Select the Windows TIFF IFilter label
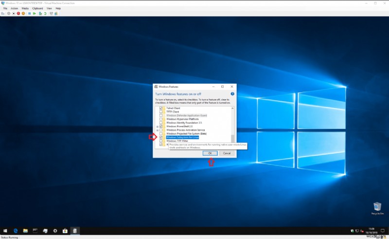This screenshot has width=389, height=239. coord(177,141)
